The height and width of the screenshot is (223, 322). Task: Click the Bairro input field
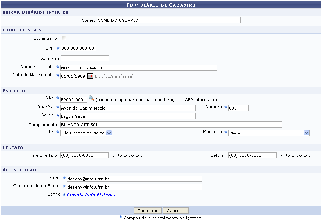pyautogui.click(x=128, y=116)
